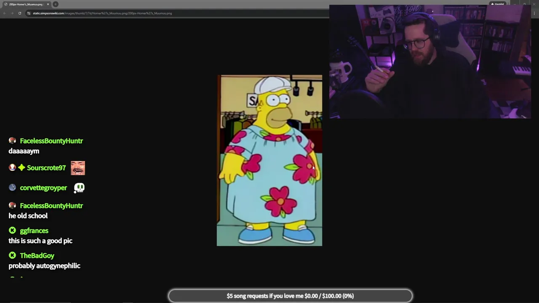The height and width of the screenshot is (303, 539).
Task: Click FacelessBountyHuntr username above 'daaaaaym'
Action: [51, 141]
